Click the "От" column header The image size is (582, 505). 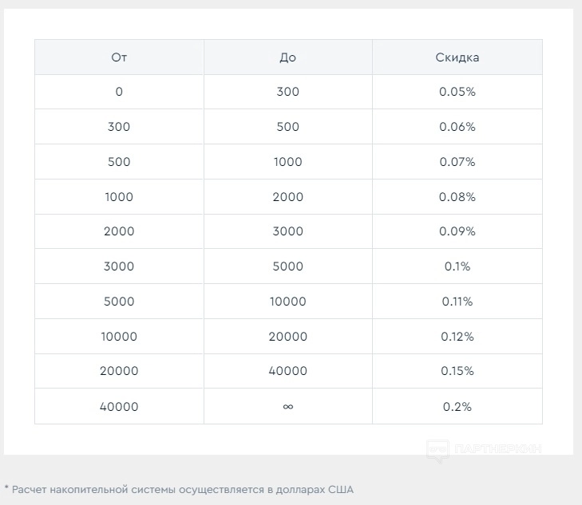pyautogui.click(x=119, y=57)
